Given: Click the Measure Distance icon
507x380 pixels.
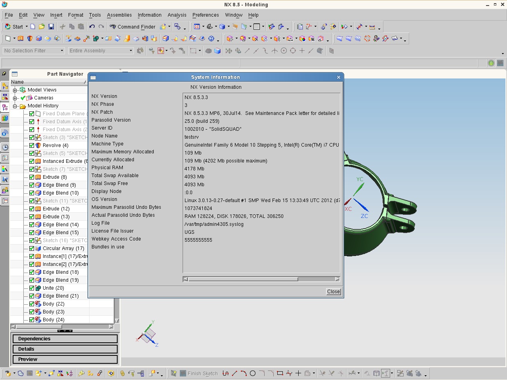Looking at the screenshot, I should (x=372, y=27).
